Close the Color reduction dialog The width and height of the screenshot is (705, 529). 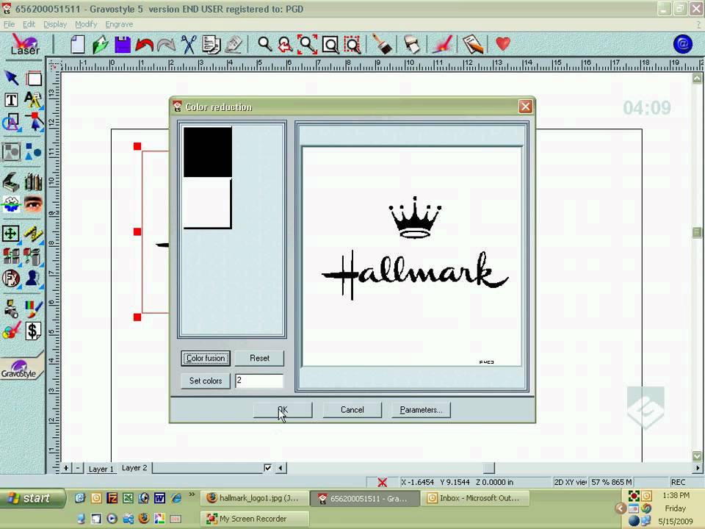coord(525,107)
